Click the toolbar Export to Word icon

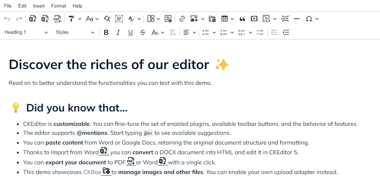45,19
